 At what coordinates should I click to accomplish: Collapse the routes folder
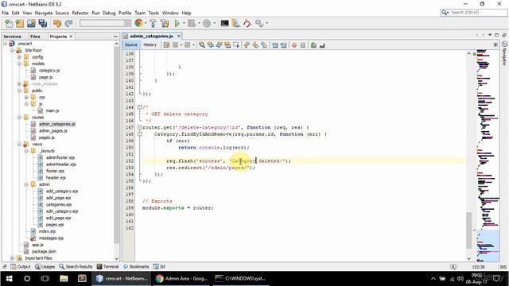19,118
